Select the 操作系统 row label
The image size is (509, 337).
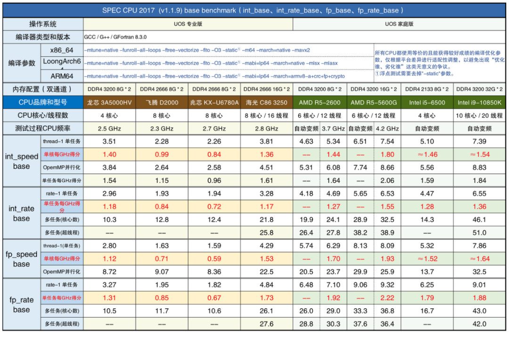(x=42, y=24)
